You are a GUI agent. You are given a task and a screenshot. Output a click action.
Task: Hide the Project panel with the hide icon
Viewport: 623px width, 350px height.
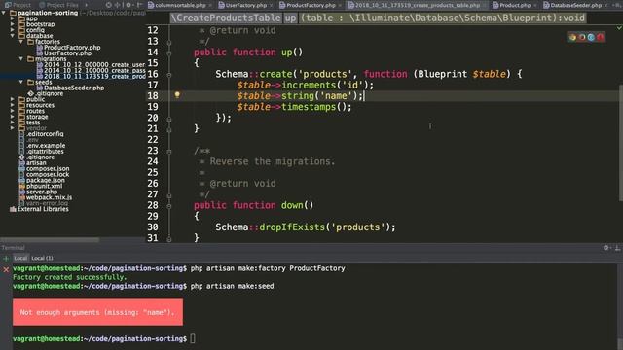pos(139,5)
